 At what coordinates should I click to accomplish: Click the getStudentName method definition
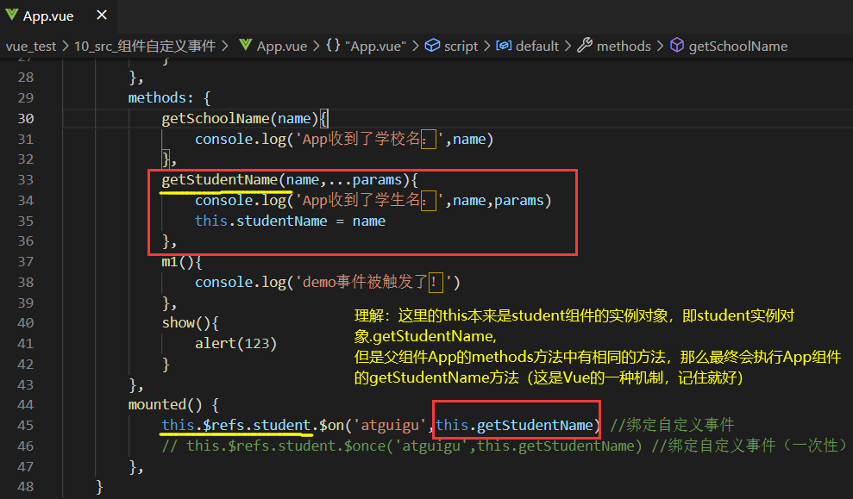(220, 180)
